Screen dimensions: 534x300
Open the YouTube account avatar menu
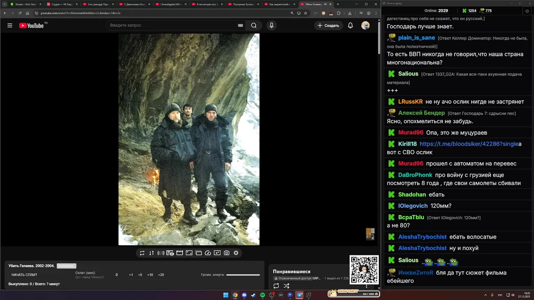pos(365,25)
